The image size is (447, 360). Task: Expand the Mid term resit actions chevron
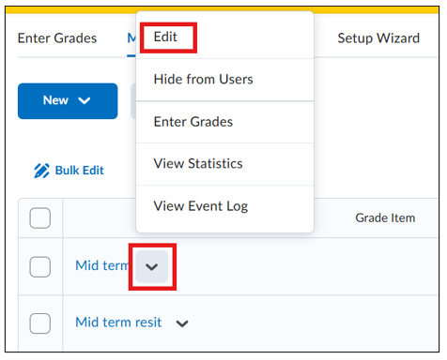(x=182, y=323)
